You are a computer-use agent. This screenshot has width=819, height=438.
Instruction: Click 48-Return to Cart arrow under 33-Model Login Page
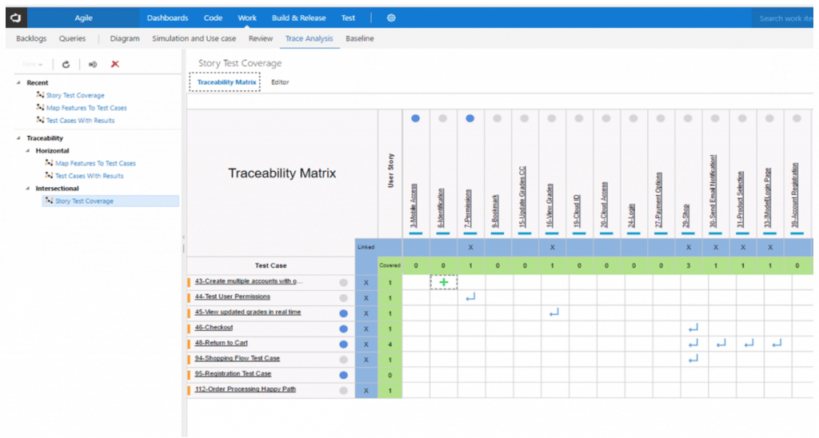coord(777,344)
